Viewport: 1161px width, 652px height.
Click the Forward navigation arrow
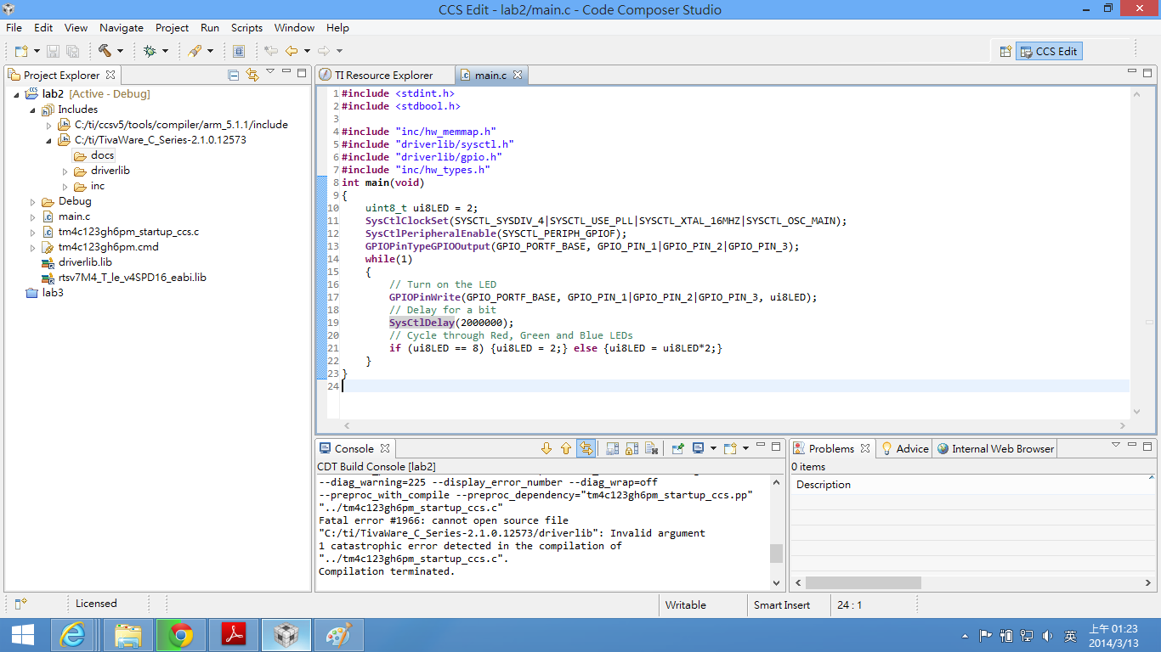(324, 51)
